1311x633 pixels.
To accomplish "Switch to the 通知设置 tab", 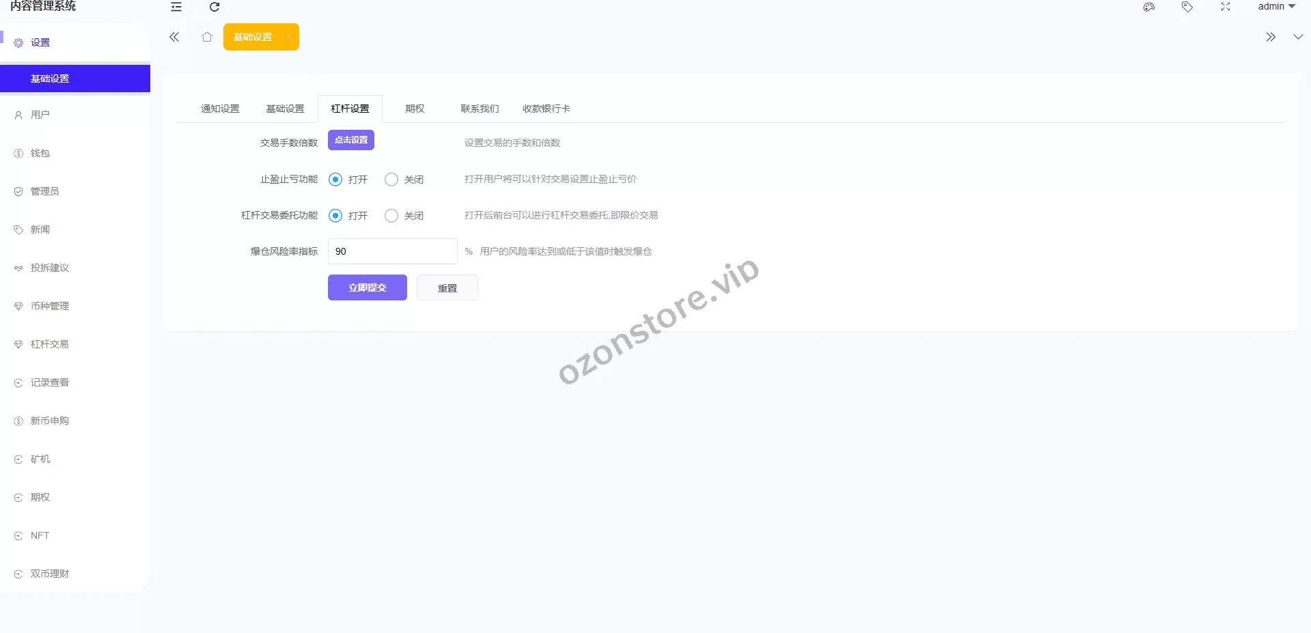I will coord(220,109).
